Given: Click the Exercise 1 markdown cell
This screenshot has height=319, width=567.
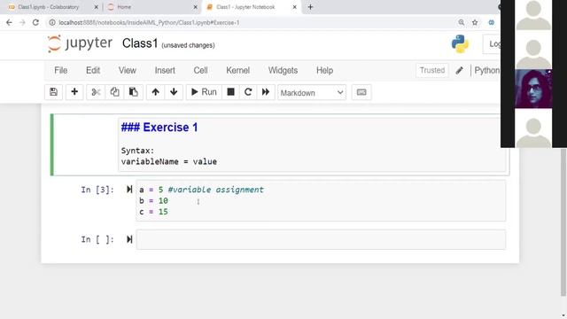Looking at the screenshot, I should 312,144.
